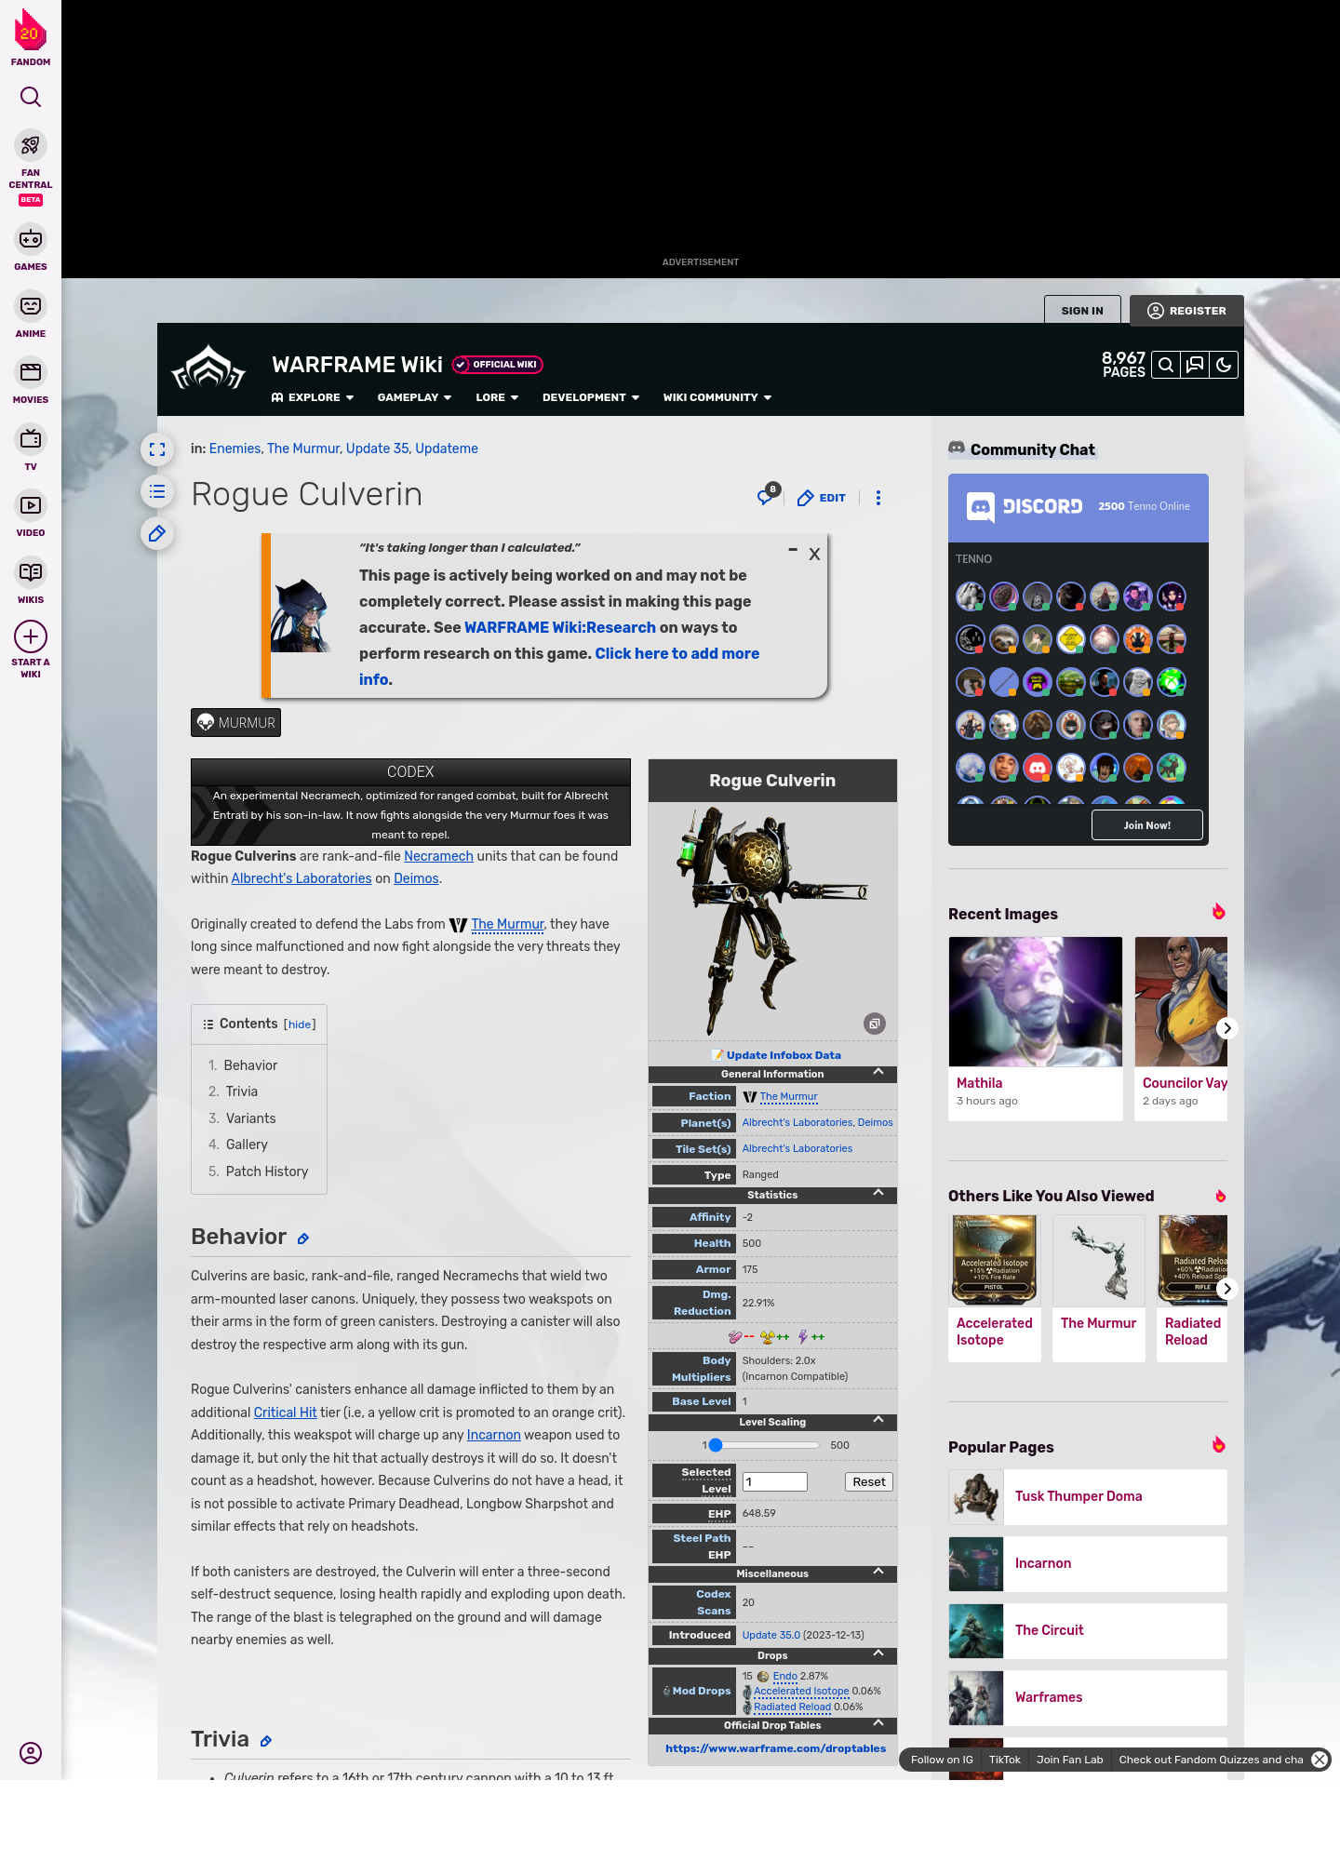Click Follow on IG in bottom bar
Viewport: 1340px width, 1861px height.
point(942,1760)
